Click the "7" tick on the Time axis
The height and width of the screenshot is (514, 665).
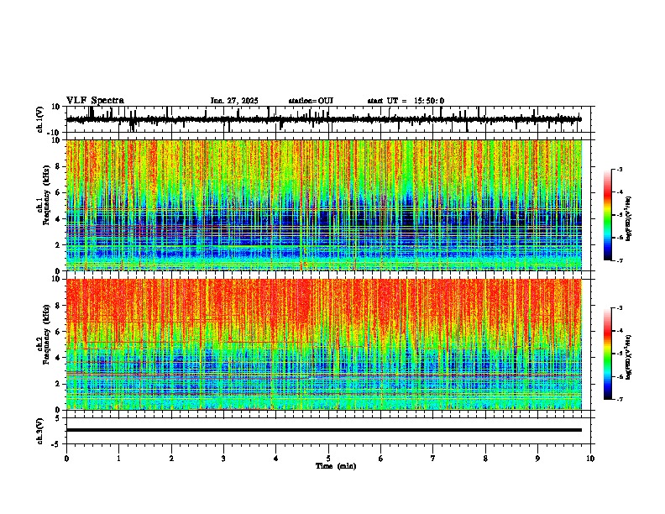[x=433, y=459]
